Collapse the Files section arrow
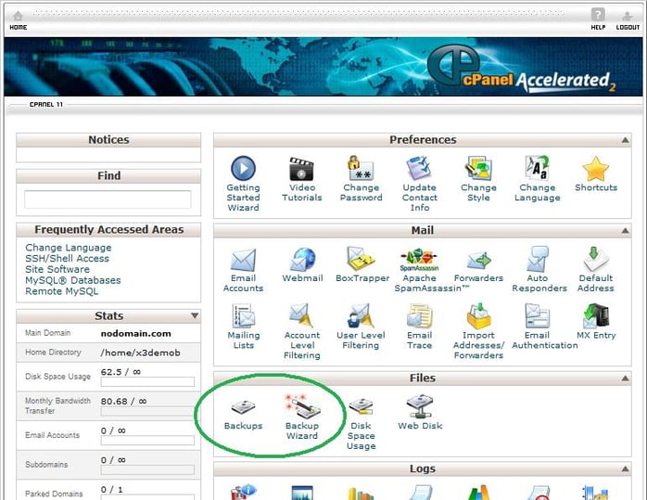647x500 pixels. 625,378
